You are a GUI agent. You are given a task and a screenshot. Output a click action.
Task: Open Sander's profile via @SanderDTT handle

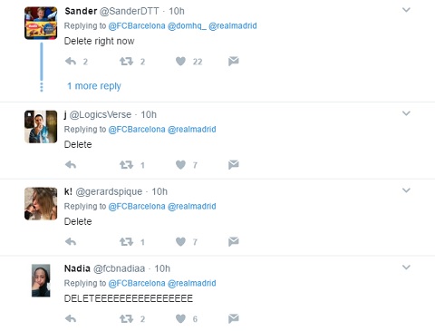[x=129, y=11]
